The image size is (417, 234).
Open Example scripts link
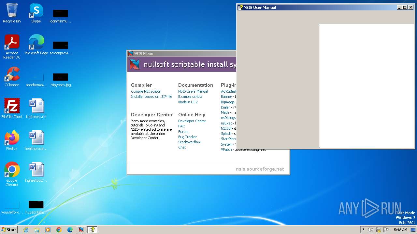(x=190, y=97)
